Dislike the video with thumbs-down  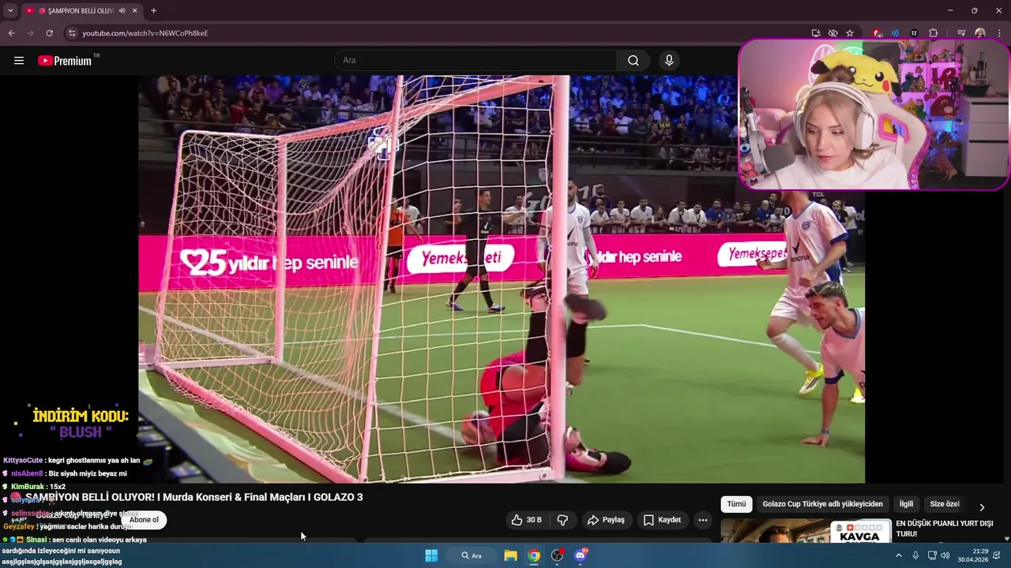562,520
